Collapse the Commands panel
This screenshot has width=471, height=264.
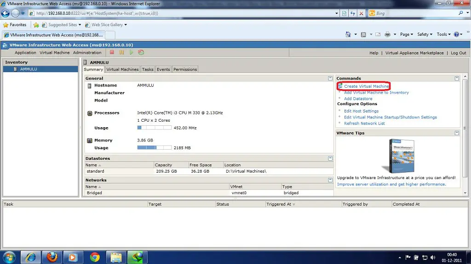tap(457, 79)
